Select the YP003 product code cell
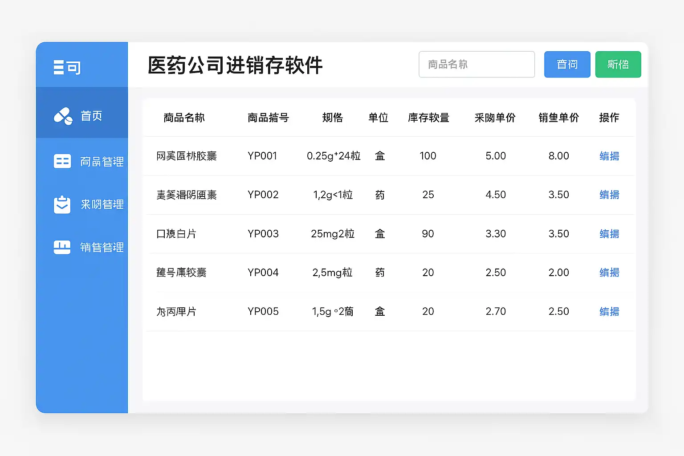684x456 pixels. click(x=263, y=234)
